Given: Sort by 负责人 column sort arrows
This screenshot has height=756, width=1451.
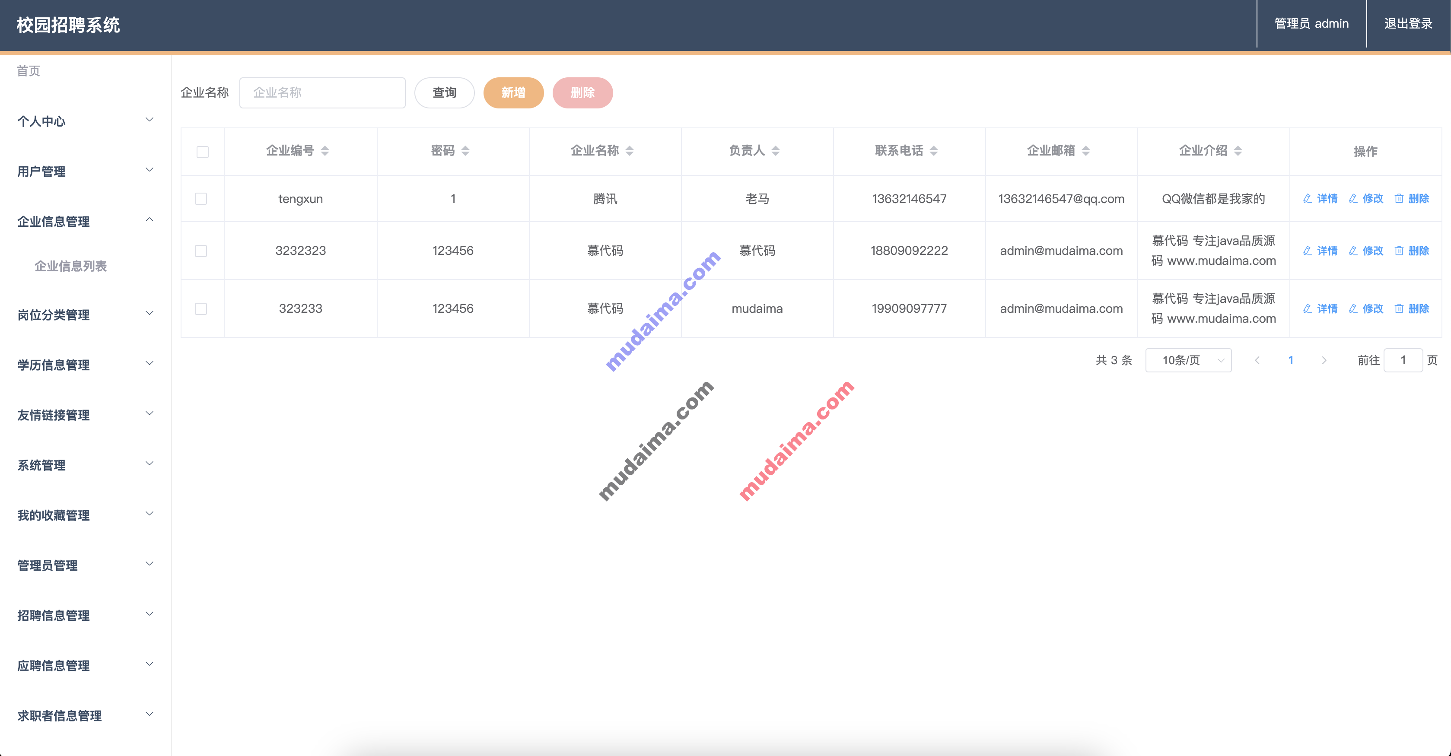Looking at the screenshot, I should click(776, 151).
